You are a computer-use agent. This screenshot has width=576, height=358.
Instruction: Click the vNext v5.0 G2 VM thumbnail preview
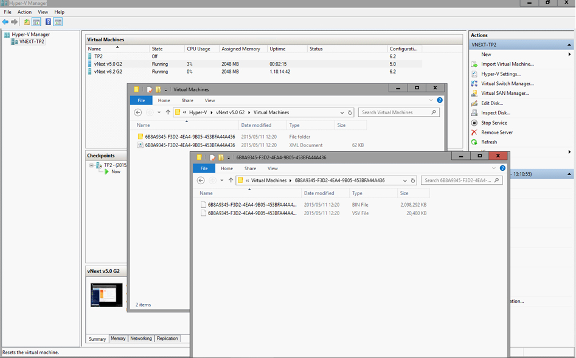click(106, 295)
